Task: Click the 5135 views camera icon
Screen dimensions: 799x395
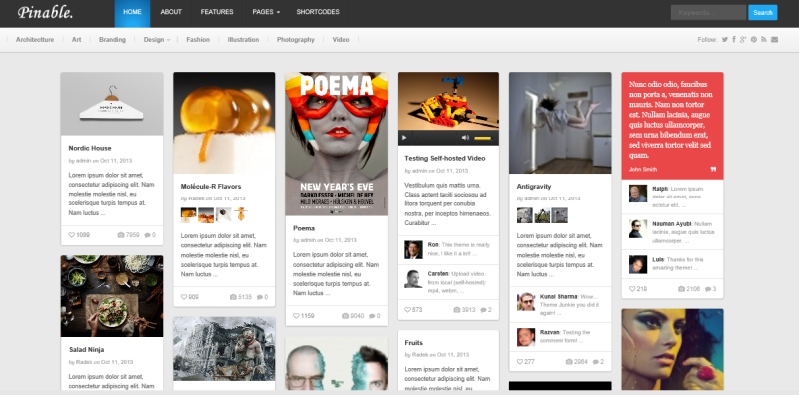Action: 233,297
